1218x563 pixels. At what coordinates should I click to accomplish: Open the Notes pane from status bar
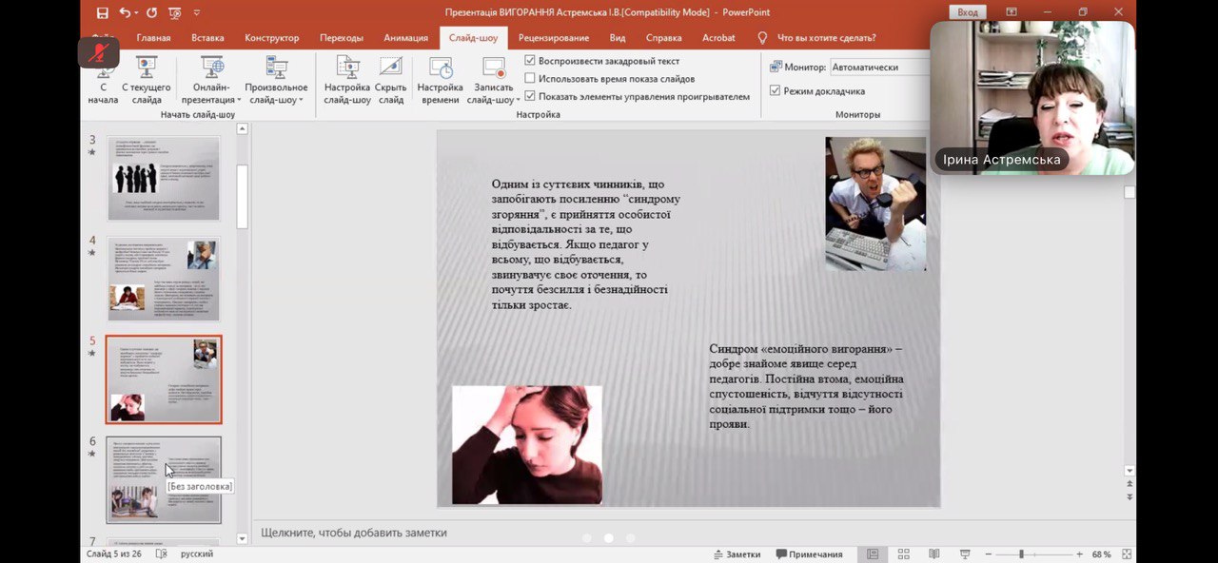(x=737, y=554)
